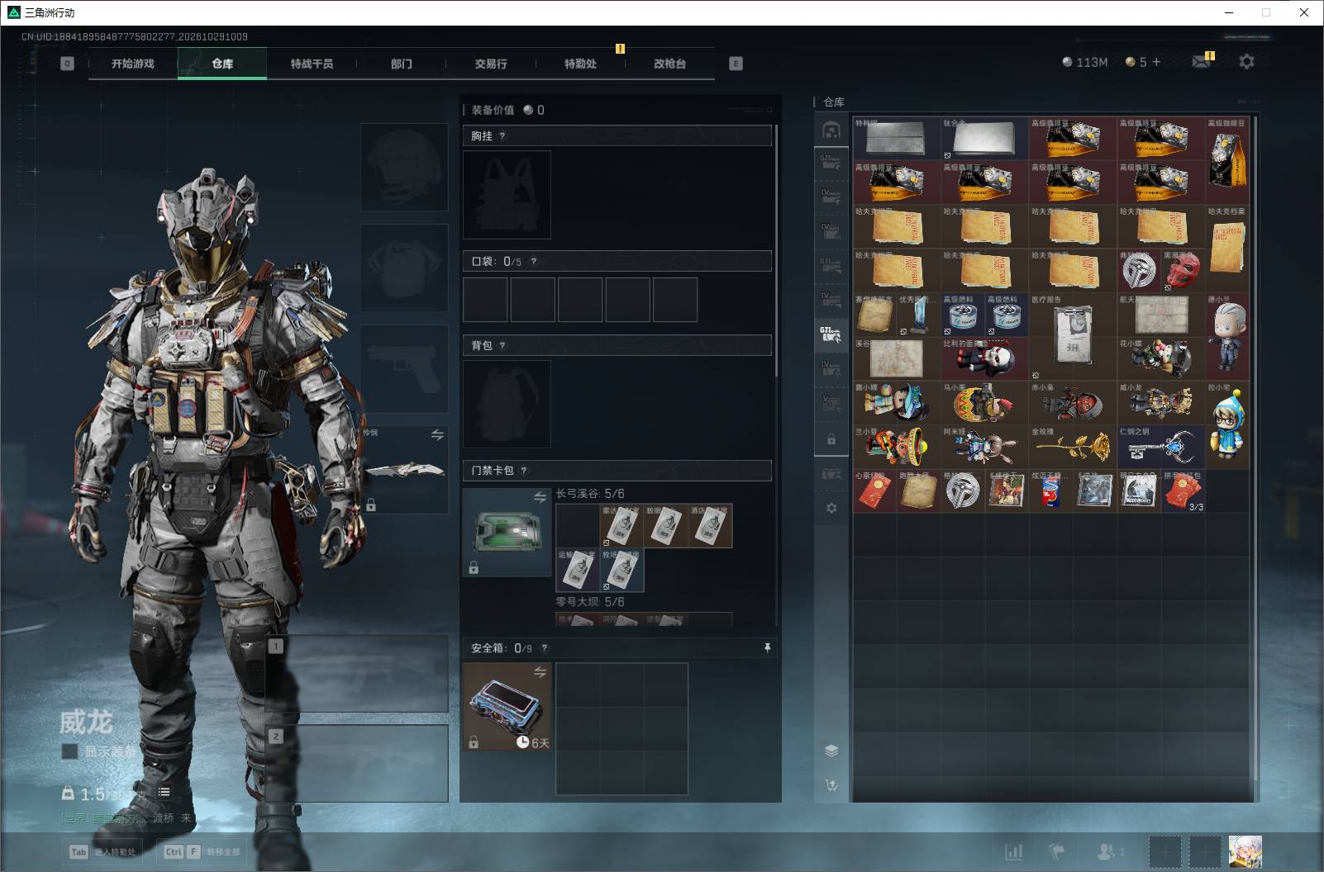Select the helmet equipment slot
Viewport: 1324px width, 872px height.
coord(404,167)
